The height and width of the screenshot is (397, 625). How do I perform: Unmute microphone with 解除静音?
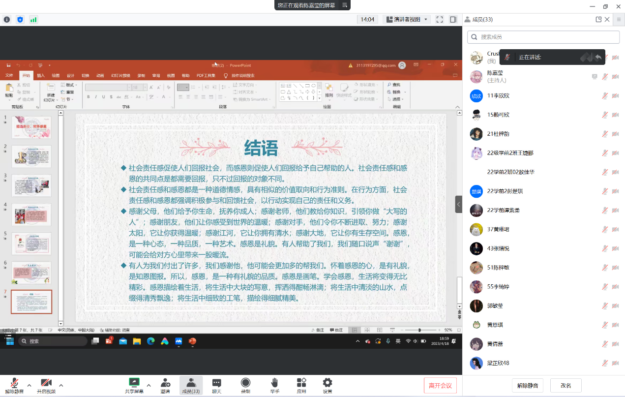tap(14, 383)
